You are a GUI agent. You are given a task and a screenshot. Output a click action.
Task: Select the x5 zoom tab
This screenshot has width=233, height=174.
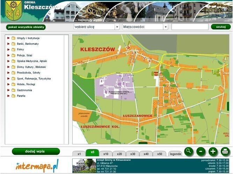pyautogui.click(x=93, y=153)
